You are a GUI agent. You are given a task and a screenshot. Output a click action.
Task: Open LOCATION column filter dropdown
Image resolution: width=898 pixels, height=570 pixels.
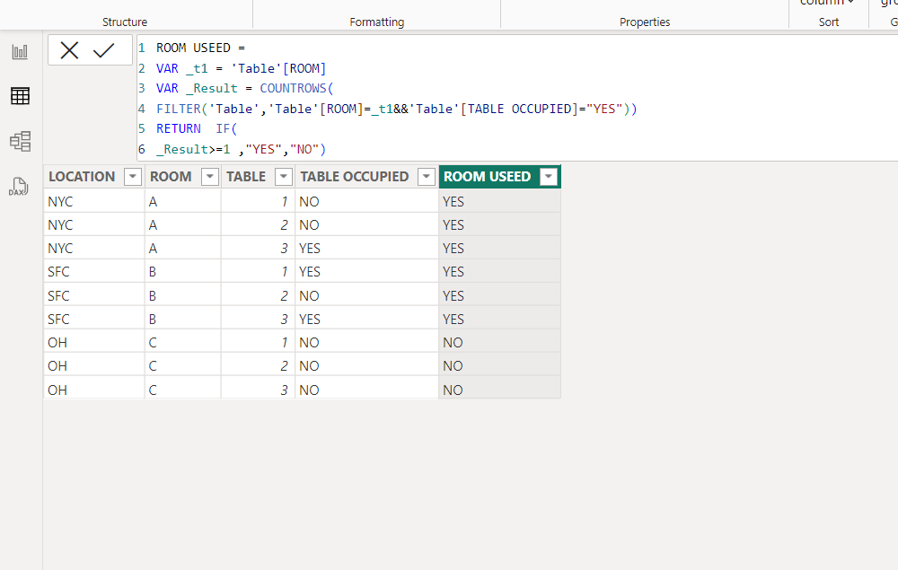(132, 177)
